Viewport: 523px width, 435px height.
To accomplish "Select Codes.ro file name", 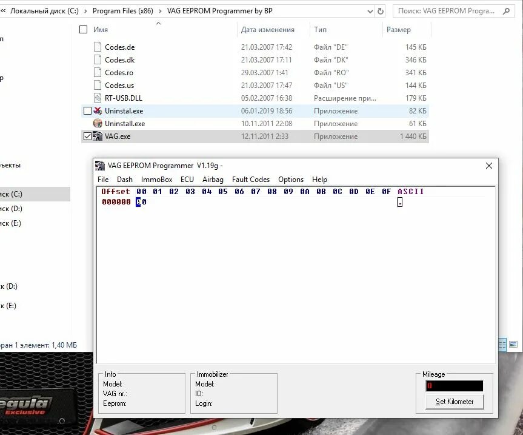I will (x=119, y=72).
